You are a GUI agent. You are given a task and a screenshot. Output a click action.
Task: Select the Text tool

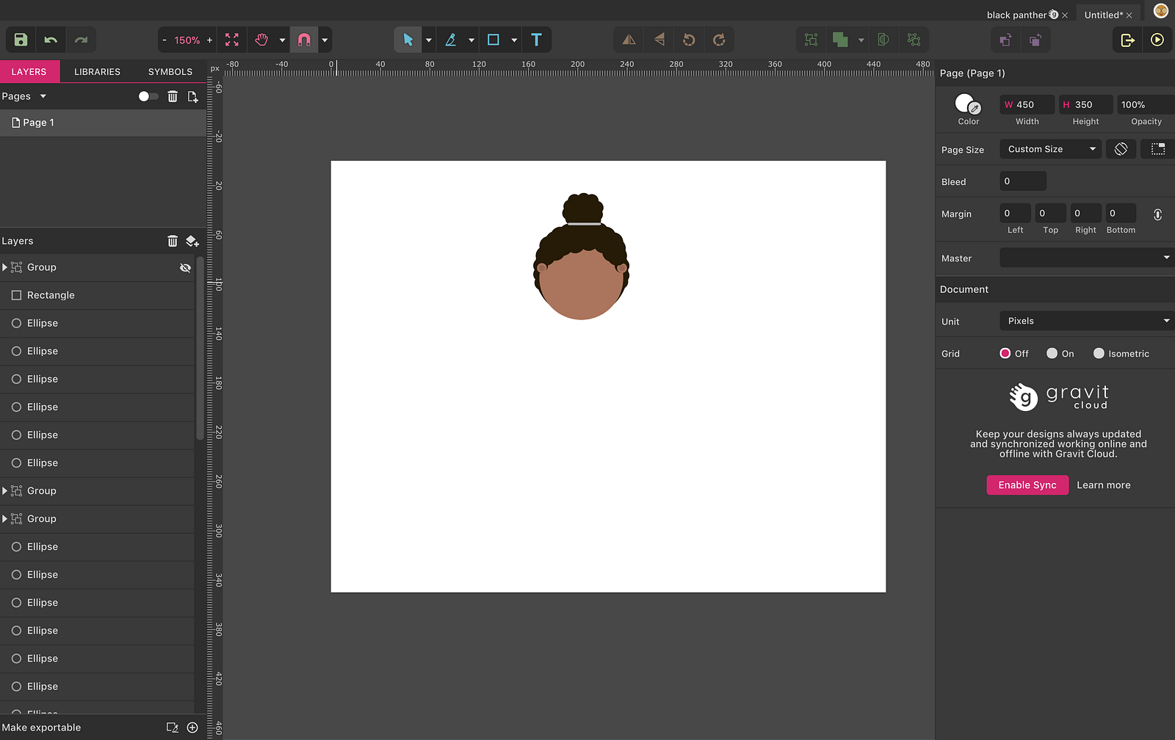point(536,40)
